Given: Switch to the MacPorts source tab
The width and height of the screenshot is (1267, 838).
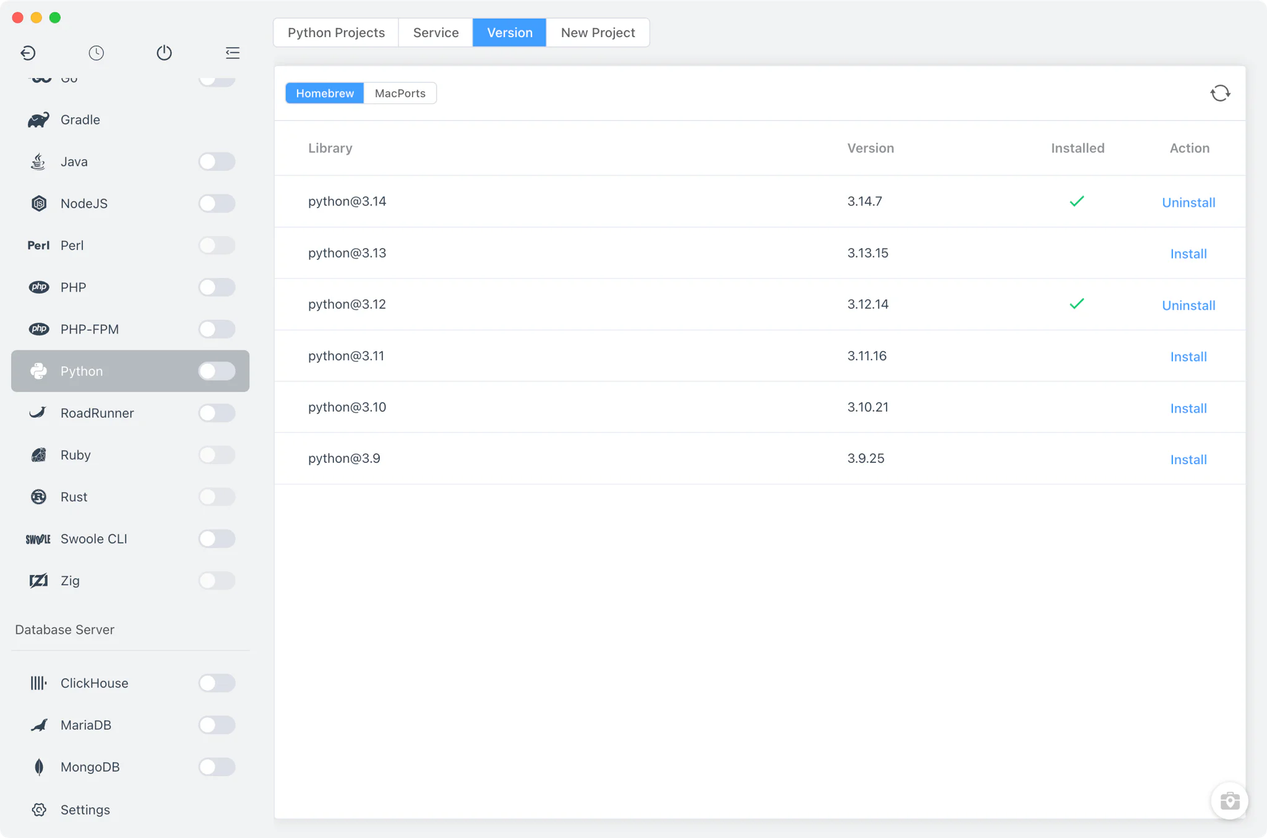Looking at the screenshot, I should click(400, 93).
